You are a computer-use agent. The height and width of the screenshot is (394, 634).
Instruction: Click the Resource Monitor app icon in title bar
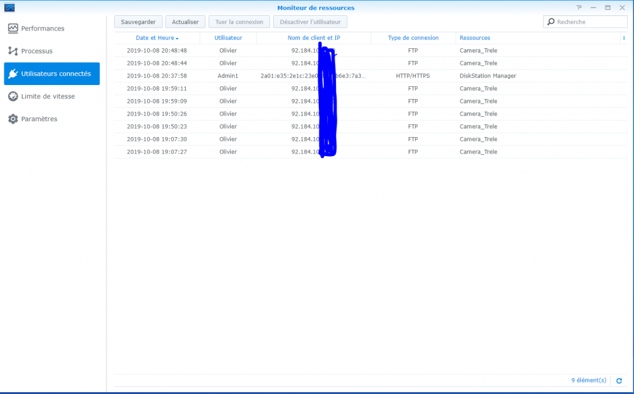coord(10,8)
